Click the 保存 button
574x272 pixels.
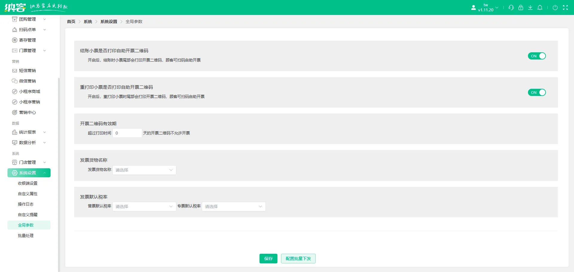[268, 259]
